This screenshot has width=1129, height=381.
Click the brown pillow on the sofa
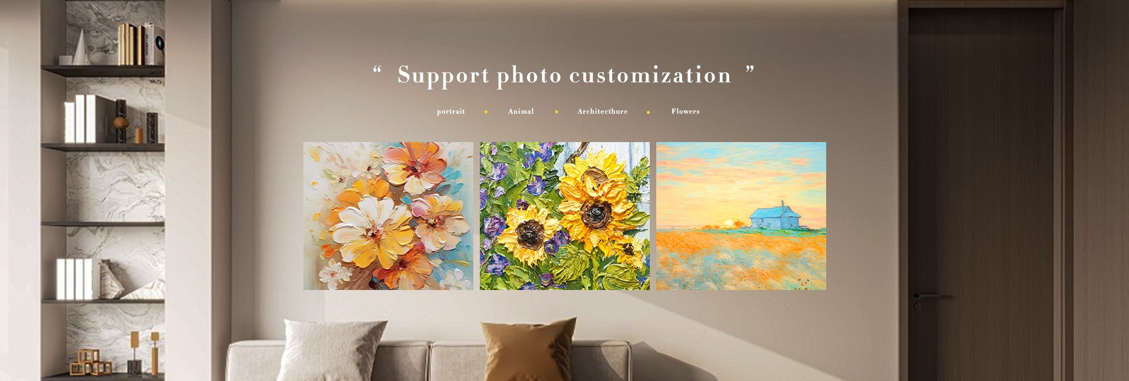[x=528, y=349]
